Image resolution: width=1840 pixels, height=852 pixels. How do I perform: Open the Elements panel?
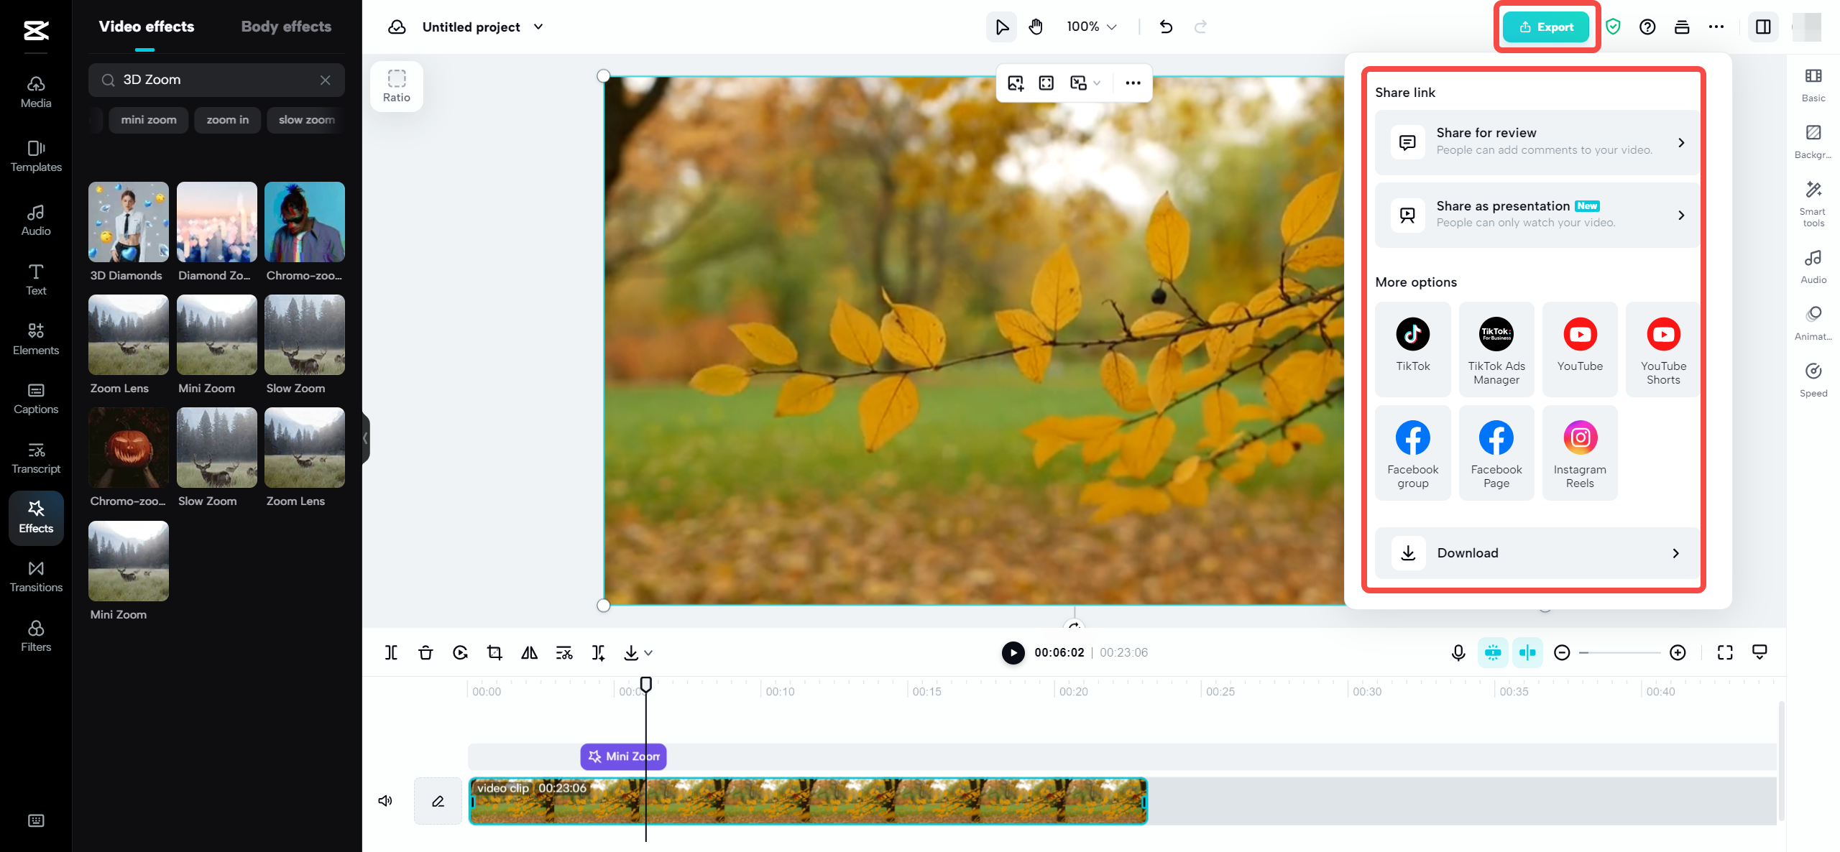tap(36, 339)
